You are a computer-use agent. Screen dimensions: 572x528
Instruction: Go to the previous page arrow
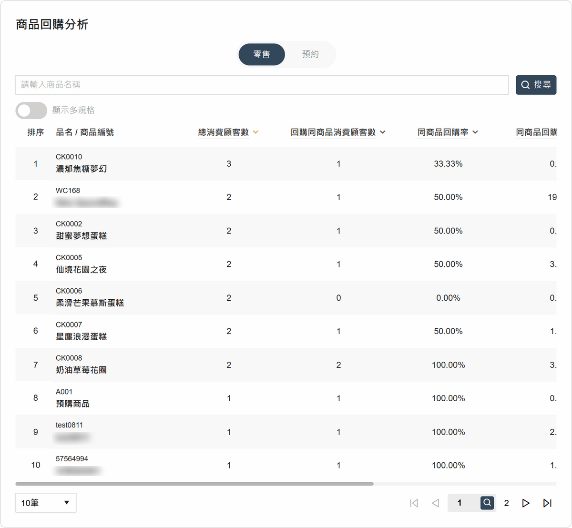(435, 503)
